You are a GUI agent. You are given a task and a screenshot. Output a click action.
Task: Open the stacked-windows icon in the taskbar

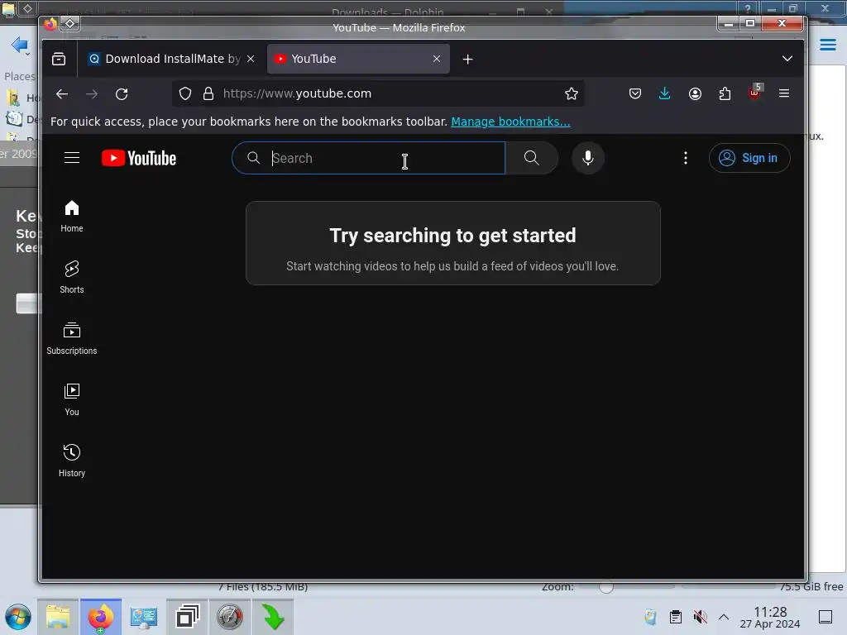[x=187, y=617]
